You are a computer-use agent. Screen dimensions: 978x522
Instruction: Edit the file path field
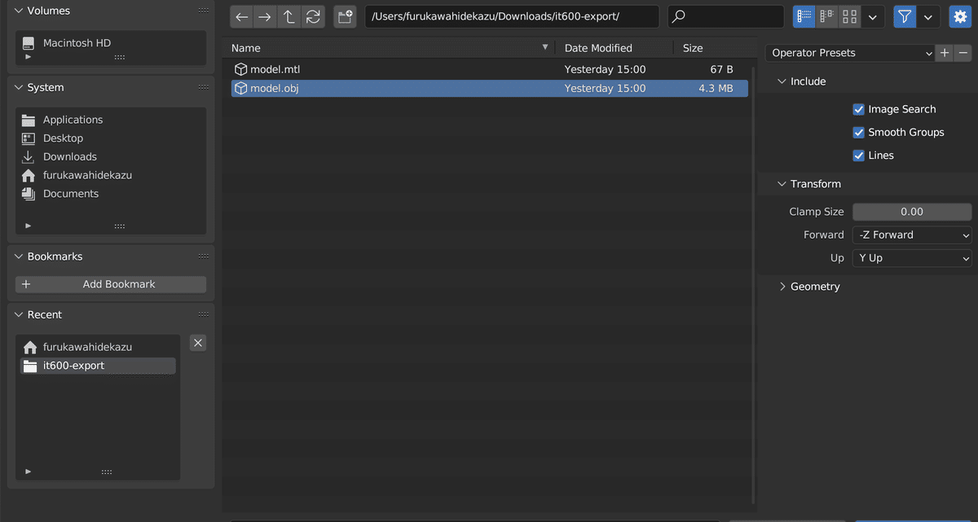(512, 16)
